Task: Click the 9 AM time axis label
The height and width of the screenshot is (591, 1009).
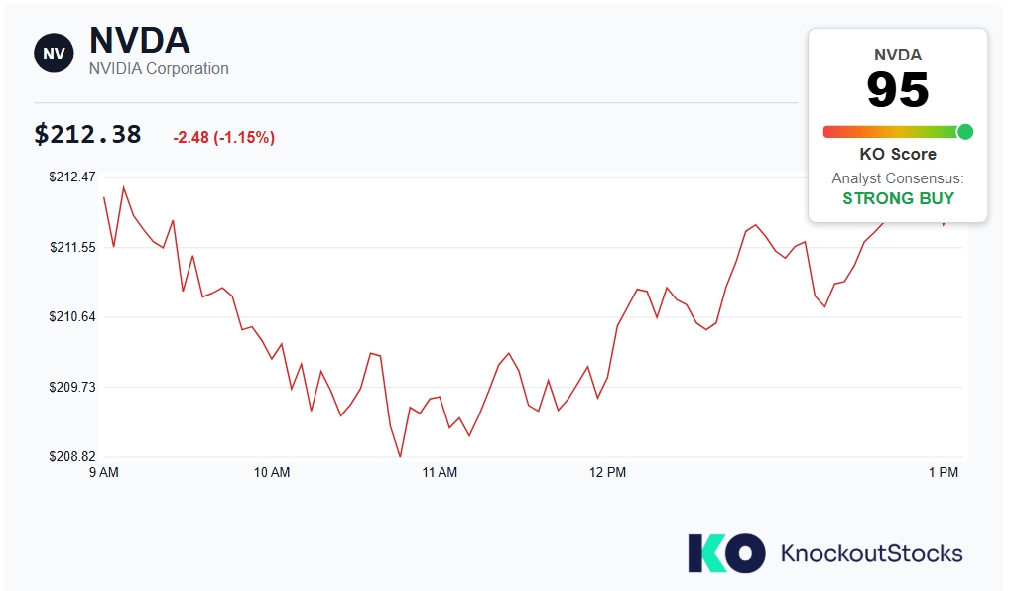Action: coord(104,472)
